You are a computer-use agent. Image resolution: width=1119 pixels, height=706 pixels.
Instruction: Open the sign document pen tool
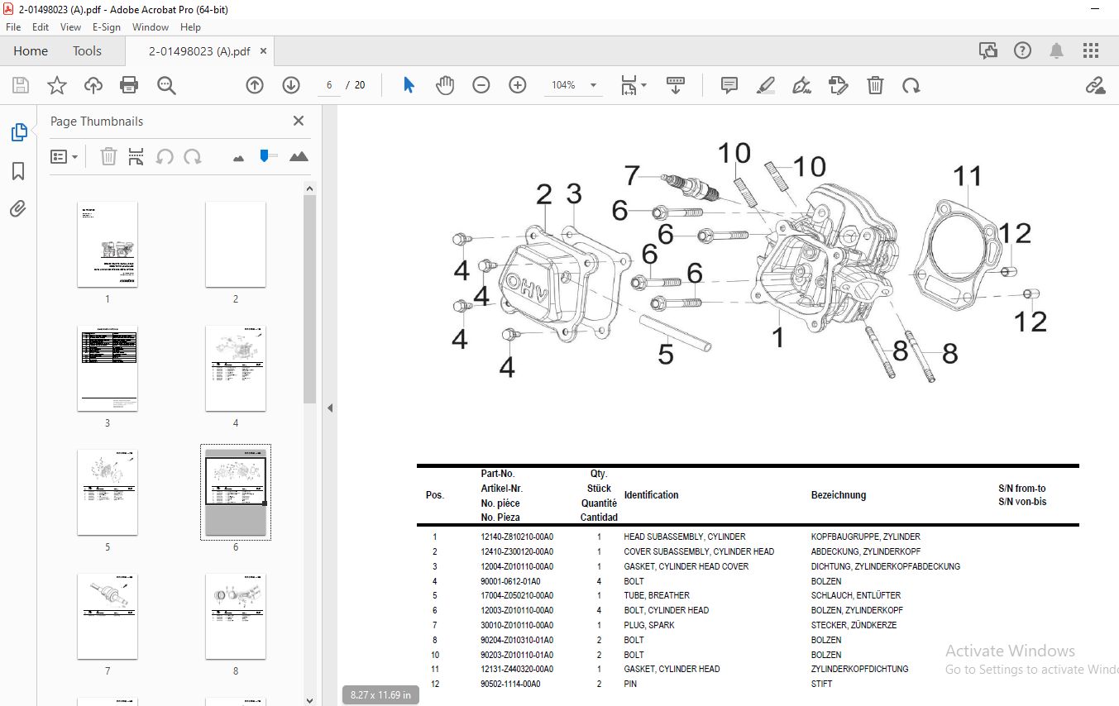point(801,85)
